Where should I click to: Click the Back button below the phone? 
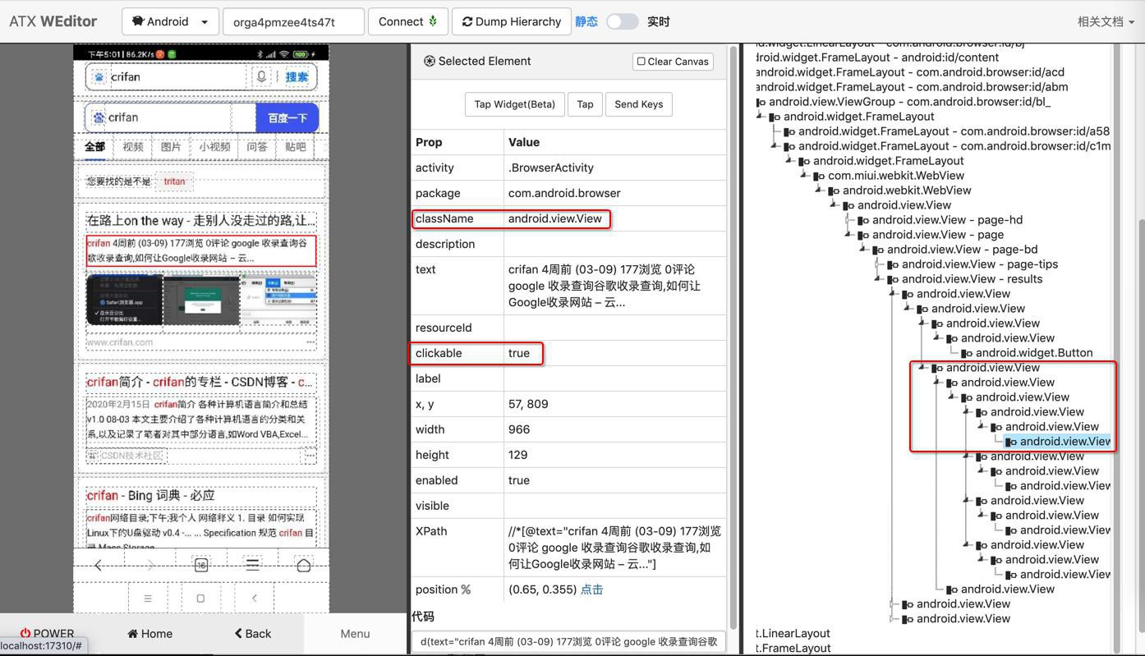point(253,633)
